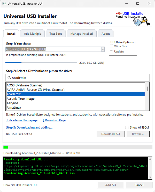Viewport: 155px width, 192px height.
Task: Select AlmaLinux from the distribution list
Action: pos(76,107)
